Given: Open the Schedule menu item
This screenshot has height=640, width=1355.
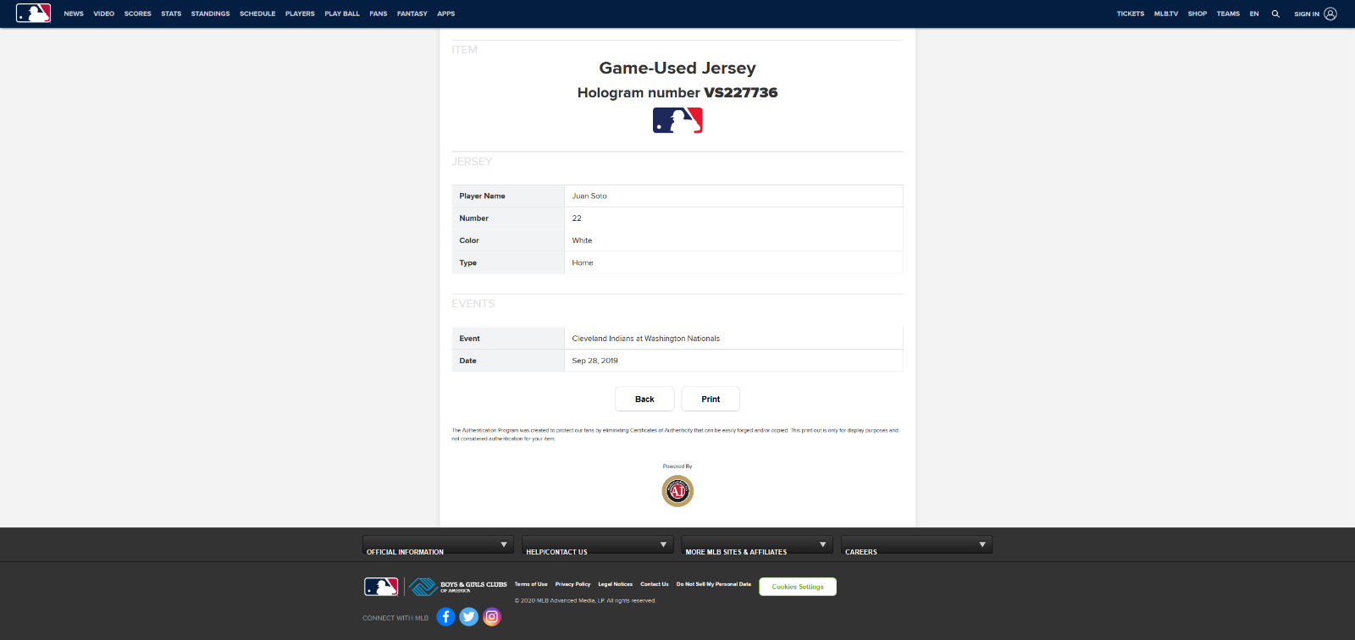Looking at the screenshot, I should point(257,14).
